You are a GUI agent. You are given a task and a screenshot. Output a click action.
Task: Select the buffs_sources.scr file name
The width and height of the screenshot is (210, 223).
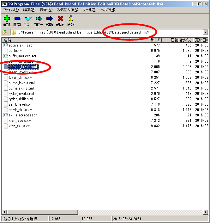(22, 56)
